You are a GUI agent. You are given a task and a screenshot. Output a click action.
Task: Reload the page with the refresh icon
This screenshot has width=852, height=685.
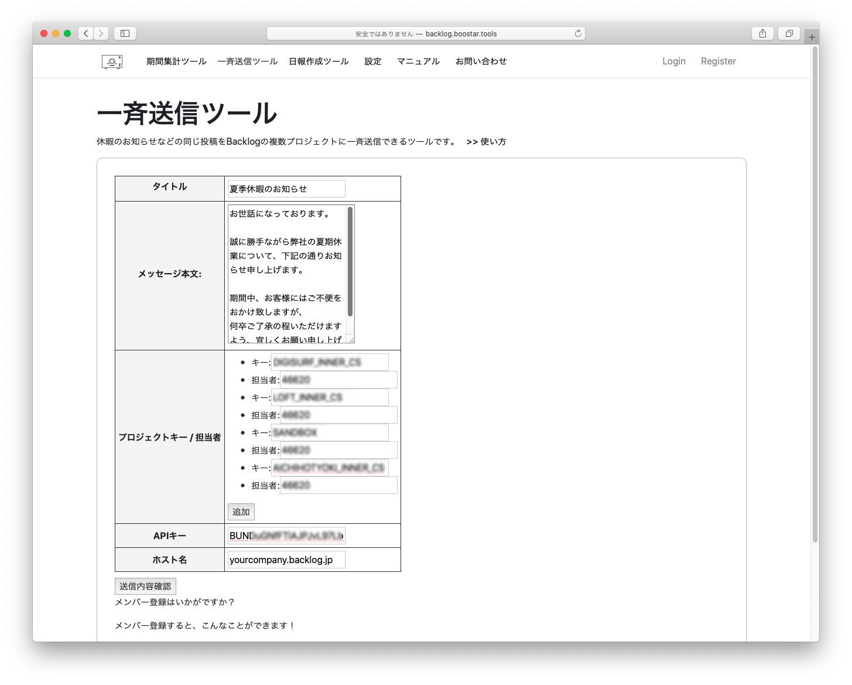[x=578, y=33]
